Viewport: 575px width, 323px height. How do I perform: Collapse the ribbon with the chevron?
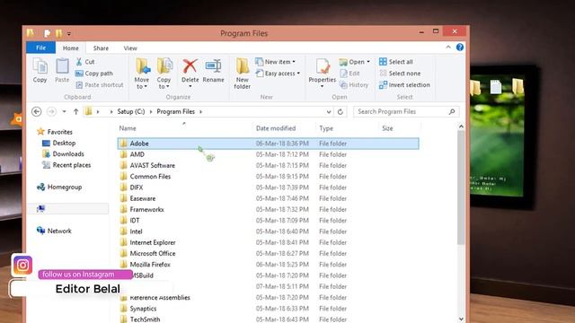coord(448,48)
